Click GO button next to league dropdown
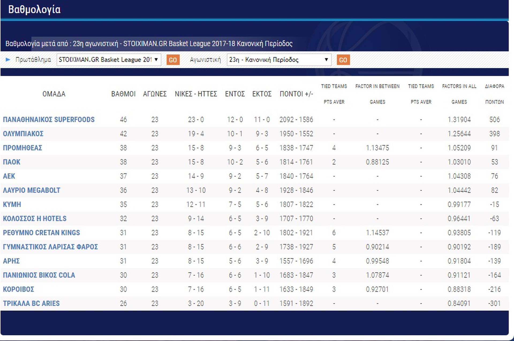Screen dimensions: 514x341 [x=173, y=60]
